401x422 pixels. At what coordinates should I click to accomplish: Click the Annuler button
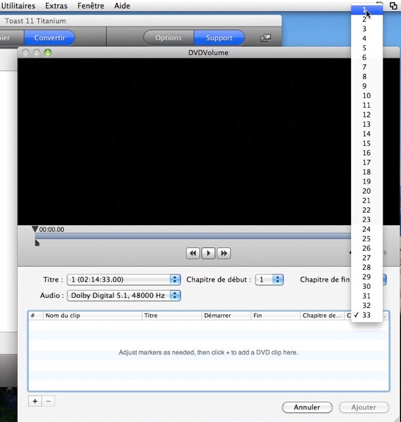(307, 407)
